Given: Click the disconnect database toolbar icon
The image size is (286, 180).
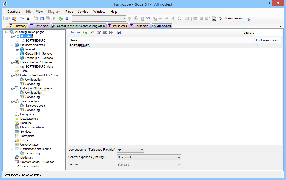Looking at the screenshot, I should pyautogui.click(x=14, y=18).
